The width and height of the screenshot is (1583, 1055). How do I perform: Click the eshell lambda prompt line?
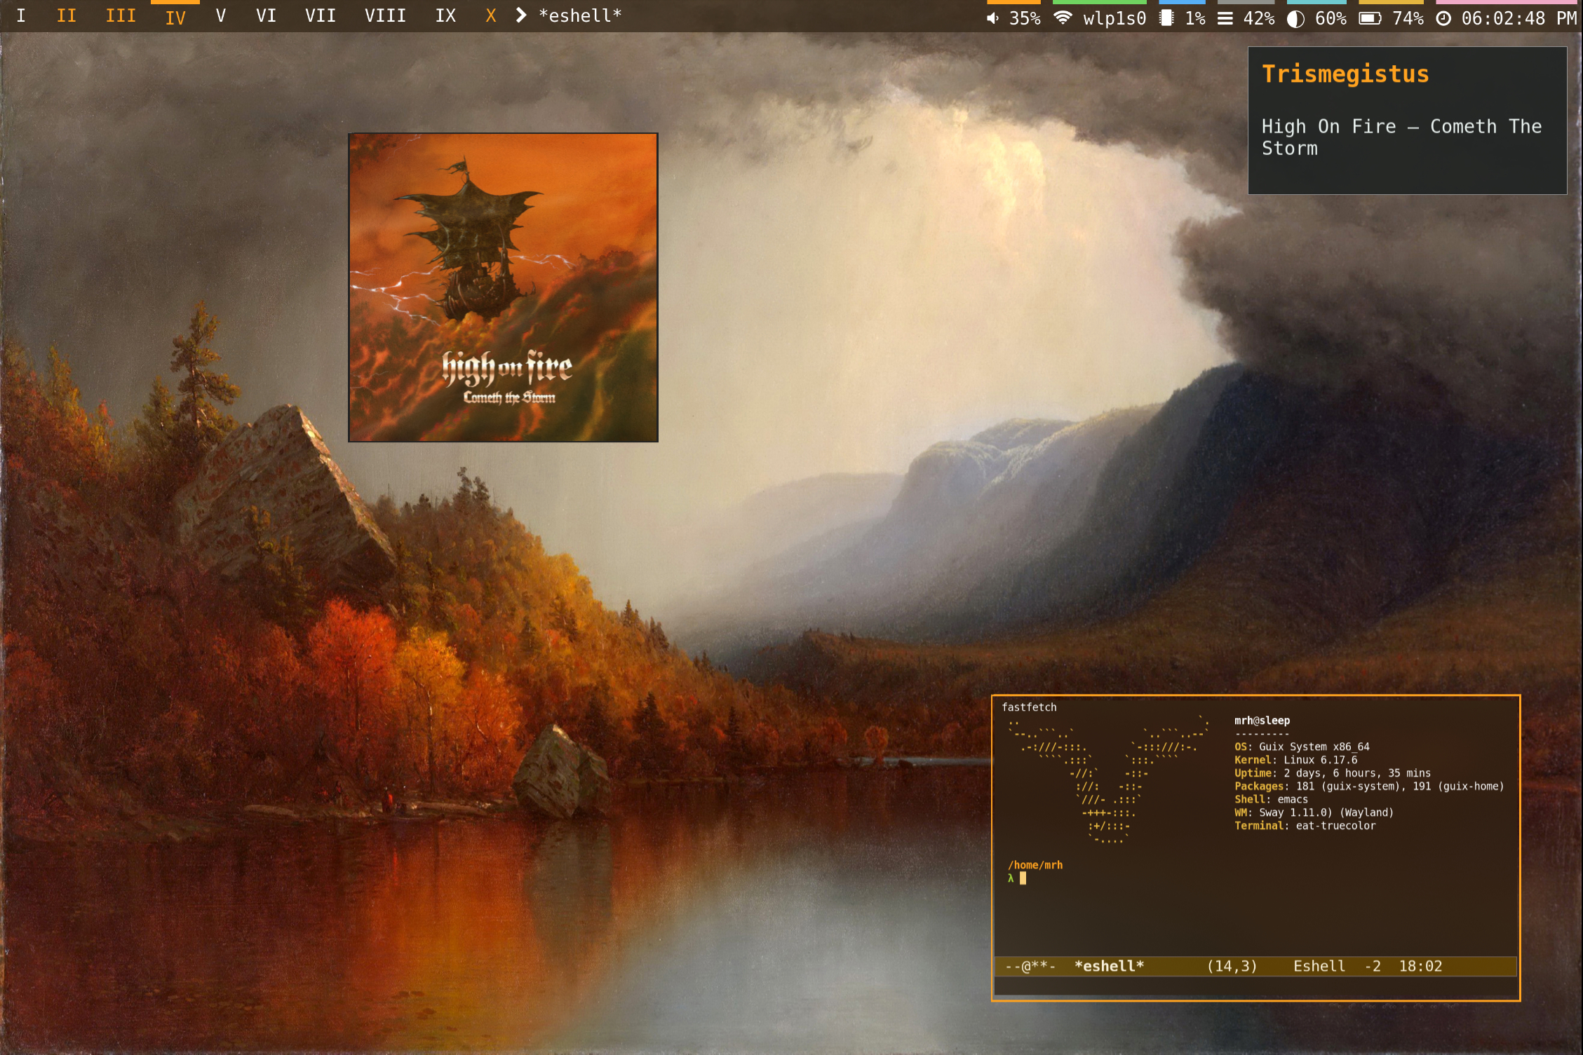(1017, 878)
